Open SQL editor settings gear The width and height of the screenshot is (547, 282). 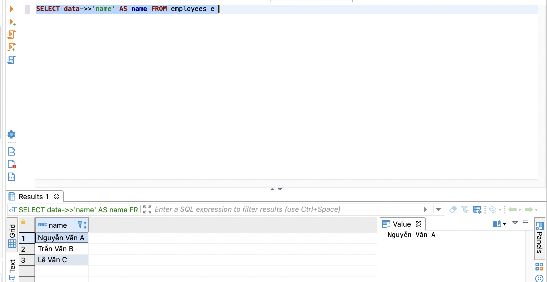[12, 134]
